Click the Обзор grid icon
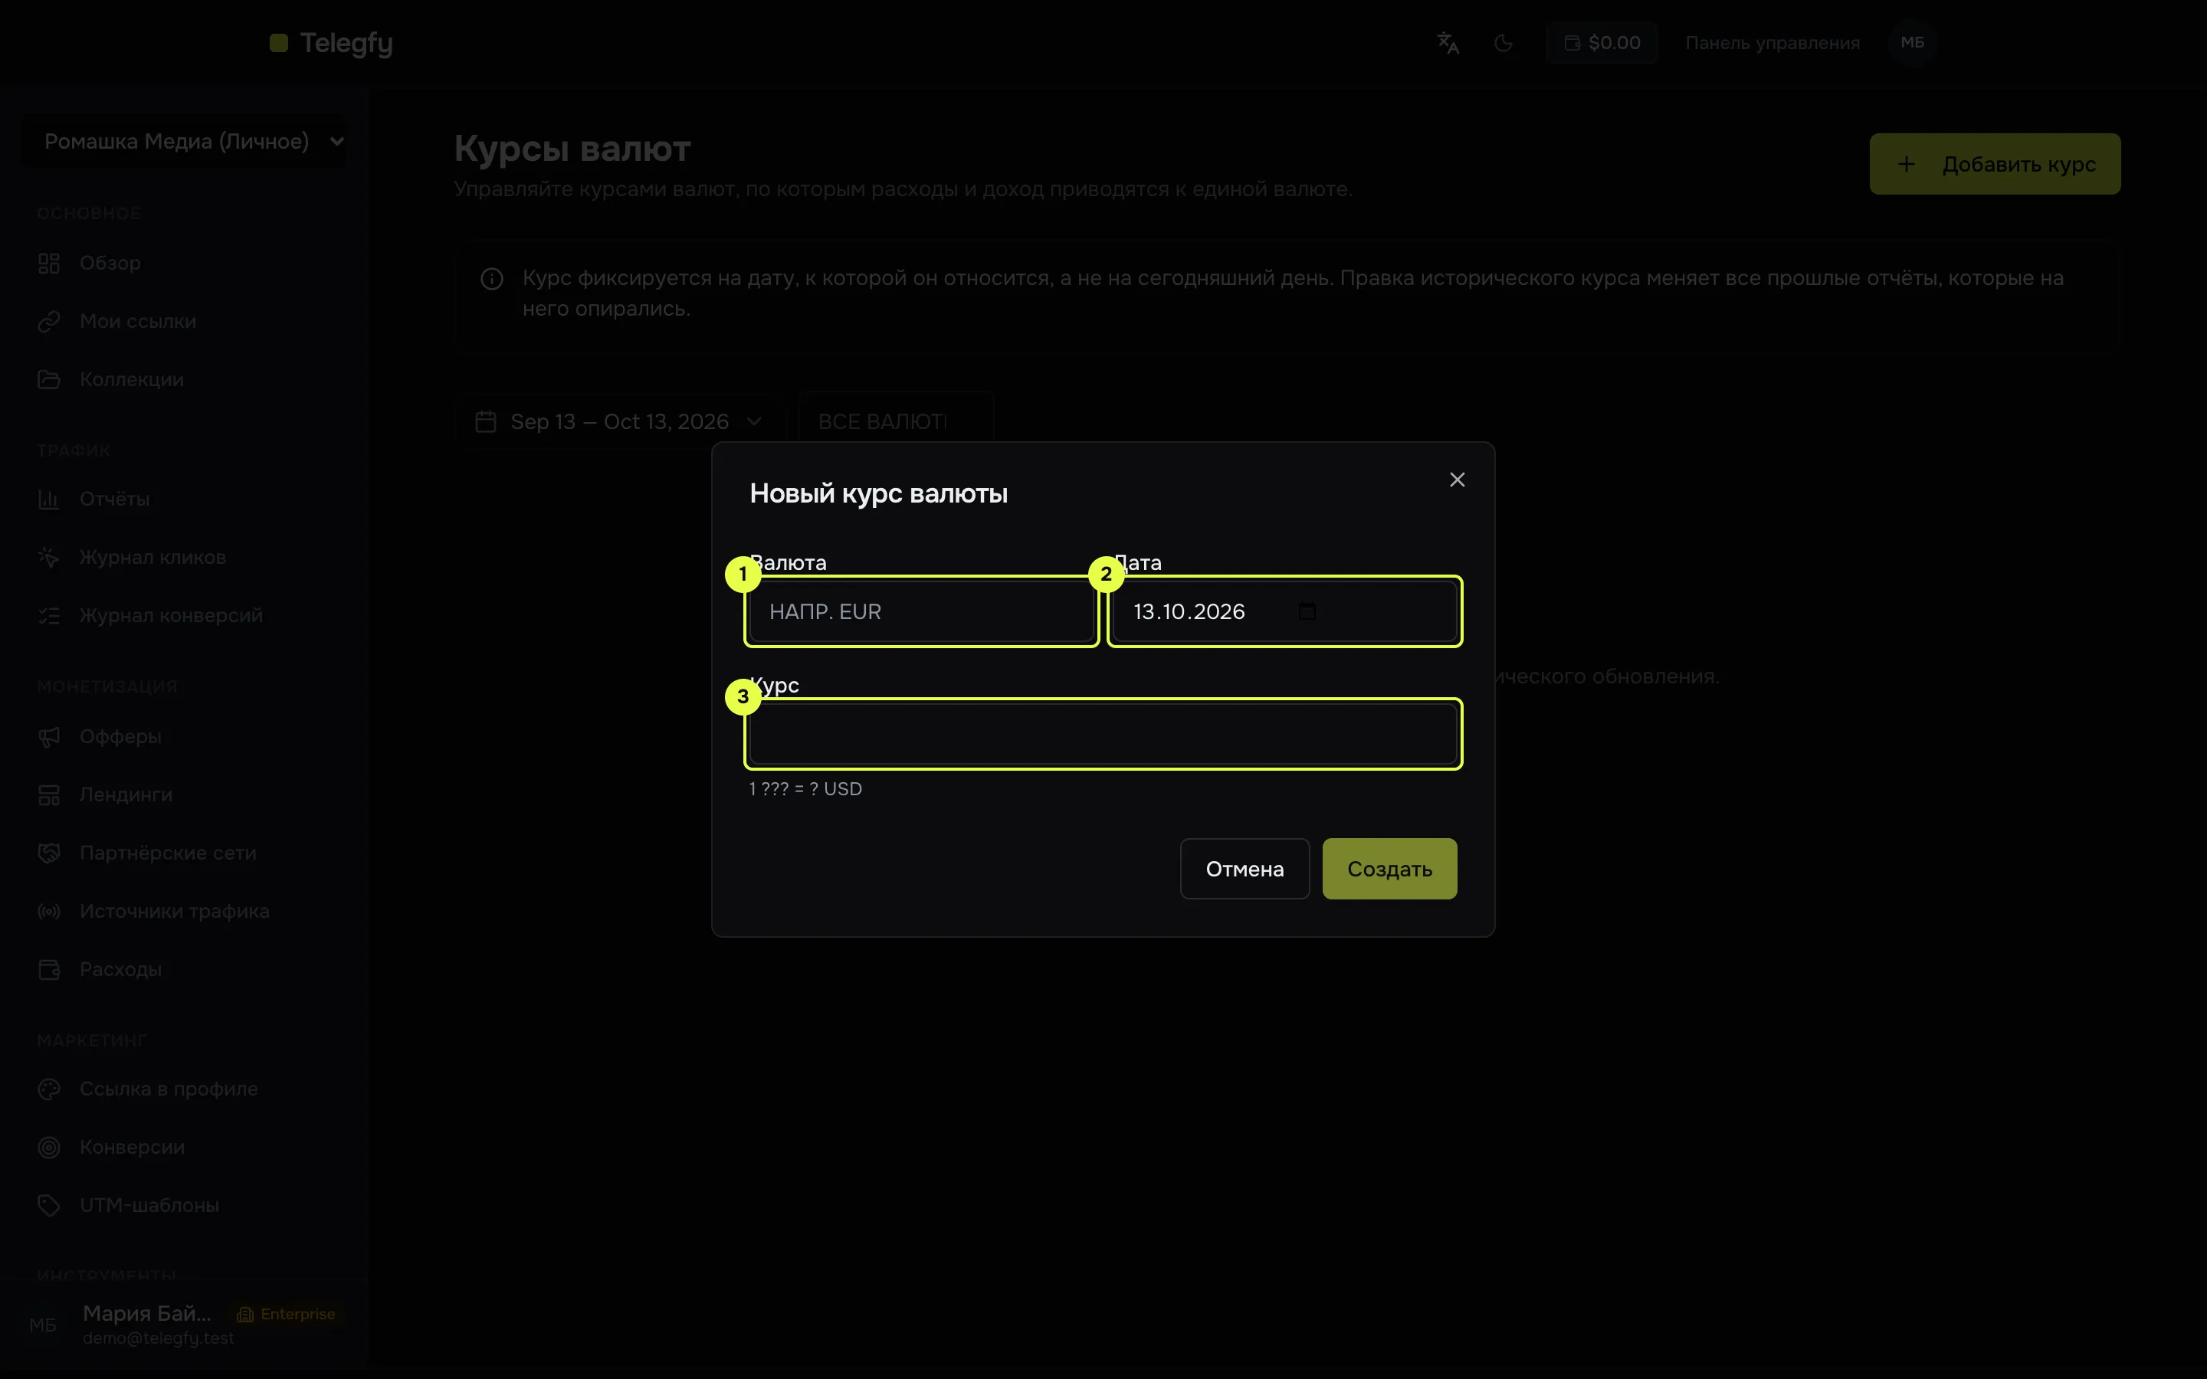This screenshot has height=1379, width=2207. click(49, 264)
